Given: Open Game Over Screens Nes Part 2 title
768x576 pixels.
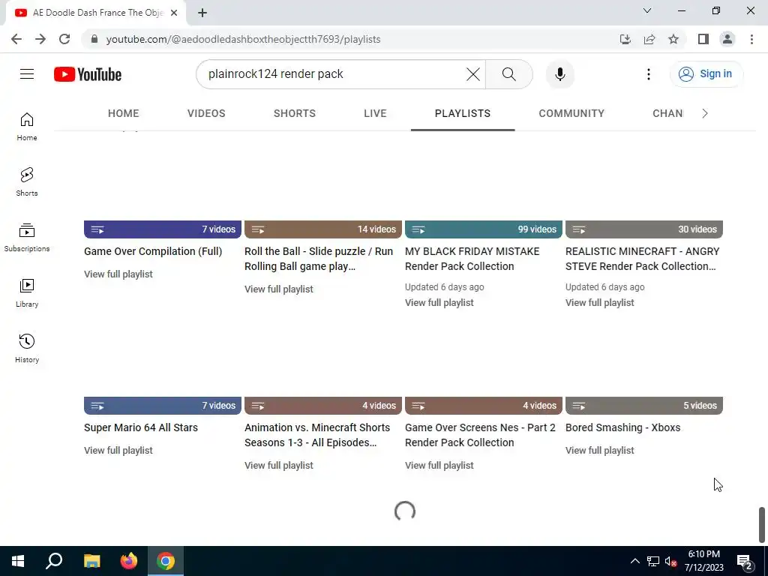Looking at the screenshot, I should (480, 435).
